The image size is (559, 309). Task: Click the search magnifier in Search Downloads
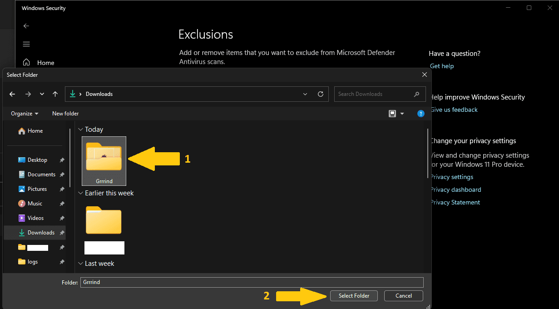pyautogui.click(x=417, y=94)
